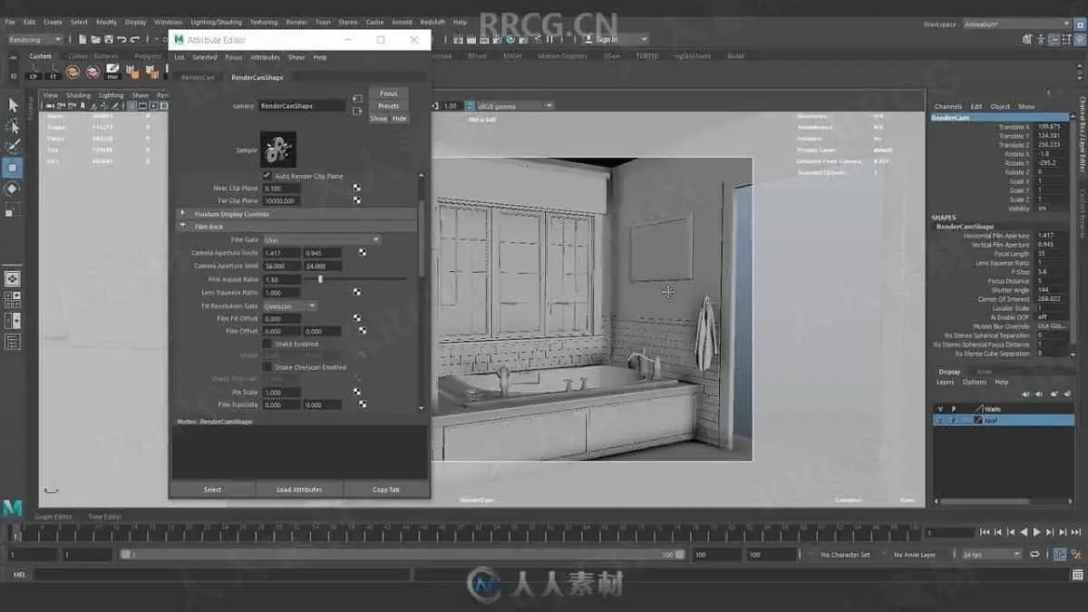Click the map input connection icon beside the camera name
This screenshot has height=612, width=1088.
pyautogui.click(x=357, y=98)
